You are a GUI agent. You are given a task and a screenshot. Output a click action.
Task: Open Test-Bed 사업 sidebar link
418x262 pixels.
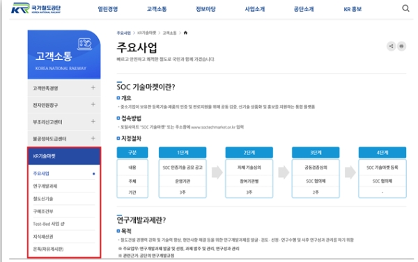coord(46,224)
